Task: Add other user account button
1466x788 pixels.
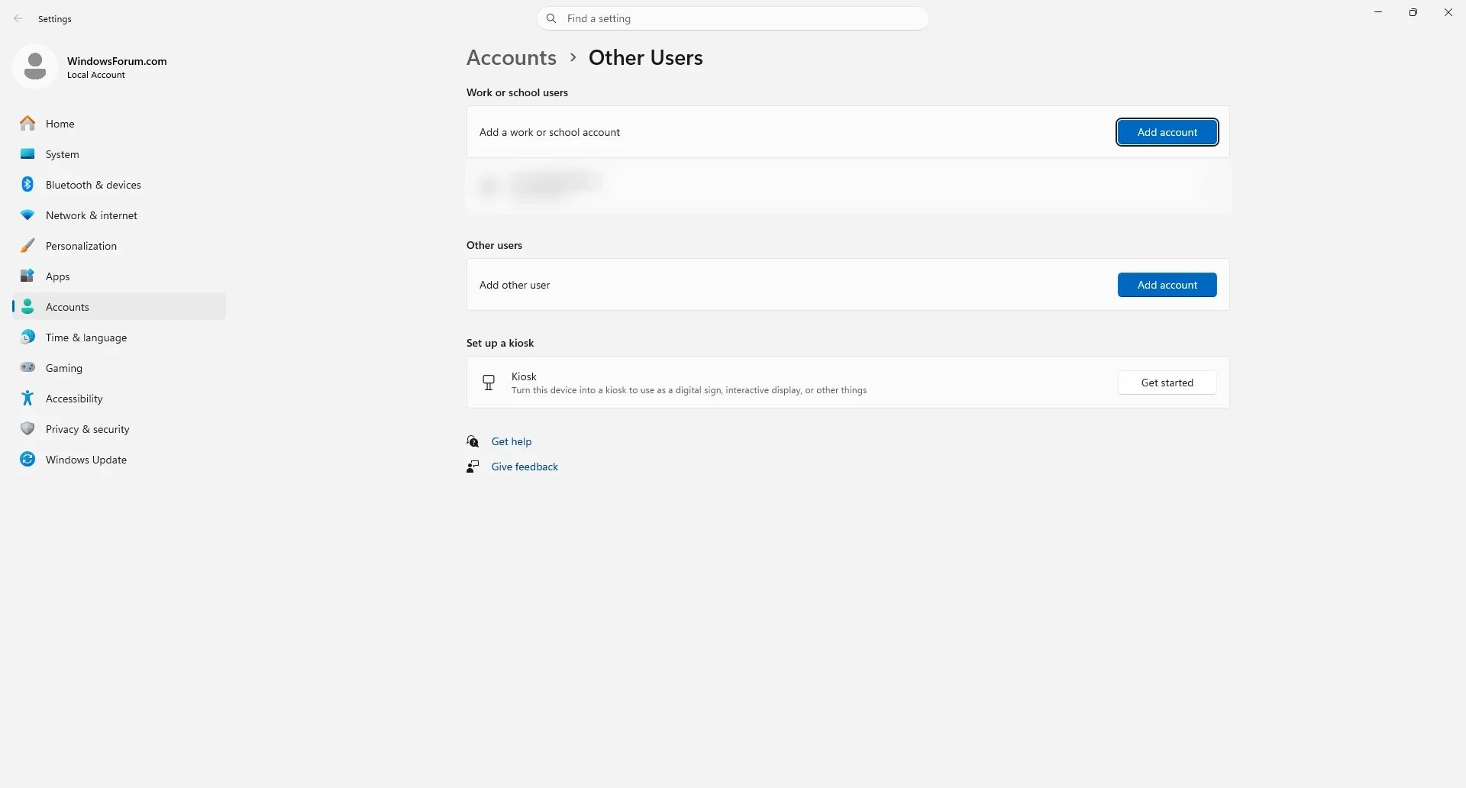Action: click(x=1167, y=285)
